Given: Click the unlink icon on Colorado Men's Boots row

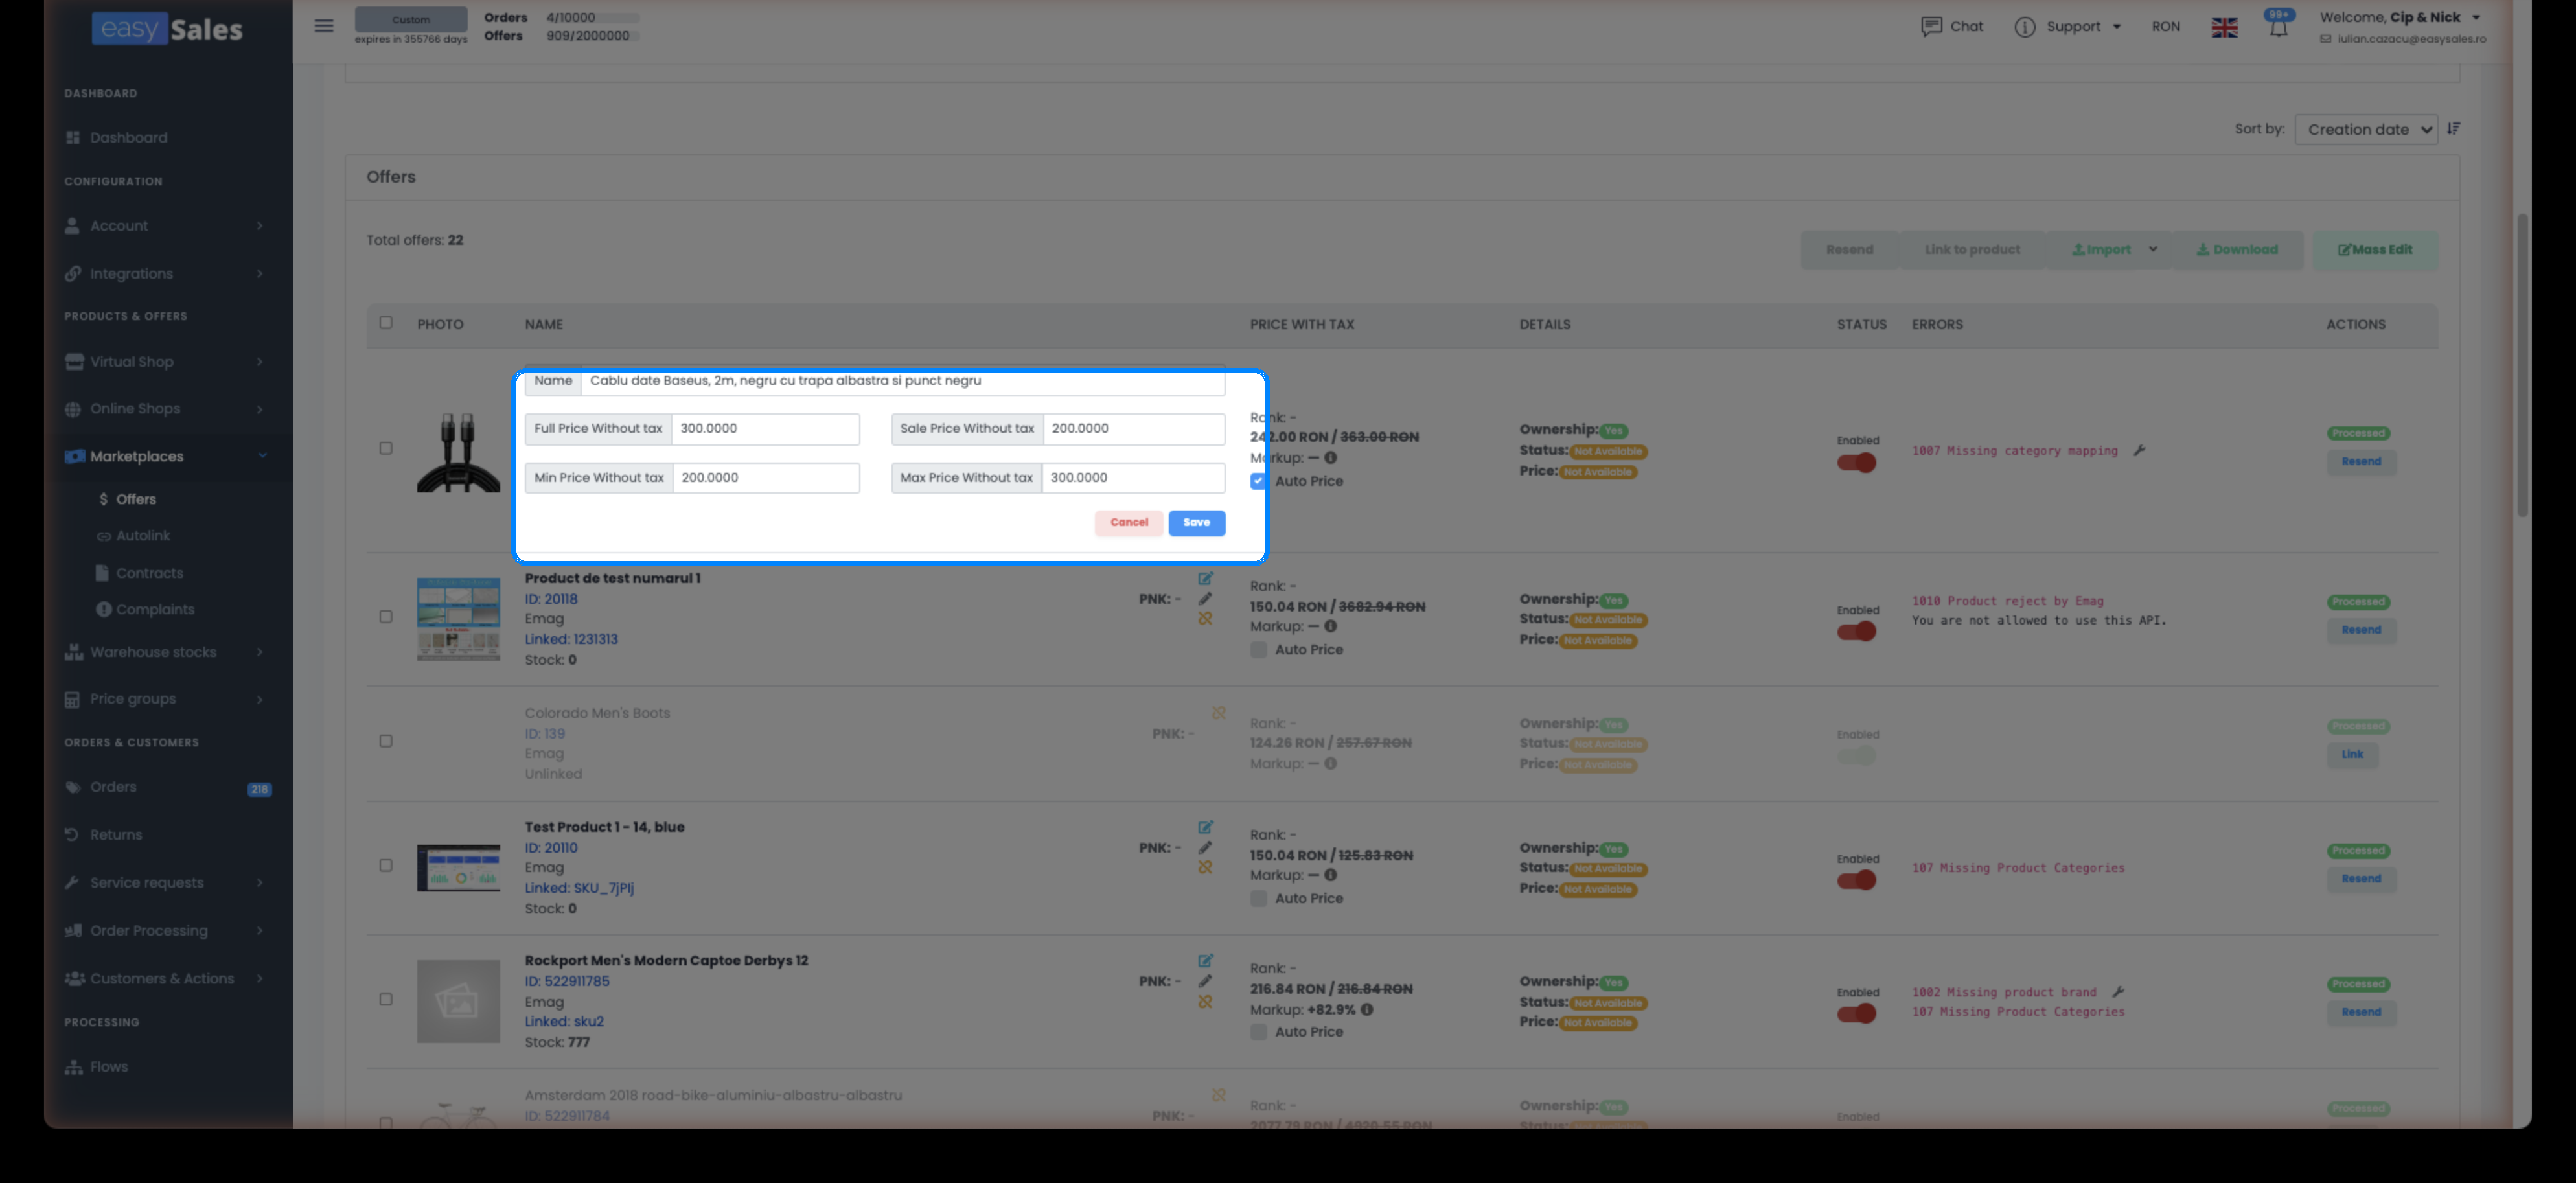Looking at the screenshot, I should [1218, 713].
